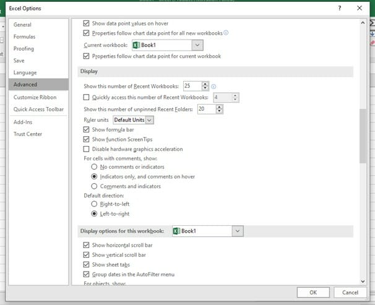This screenshot has width=375, height=305.
Task: Open Trust Center settings
Action: click(x=38, y=134)
